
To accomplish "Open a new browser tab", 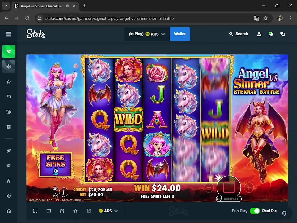I will tap(85, 6).
